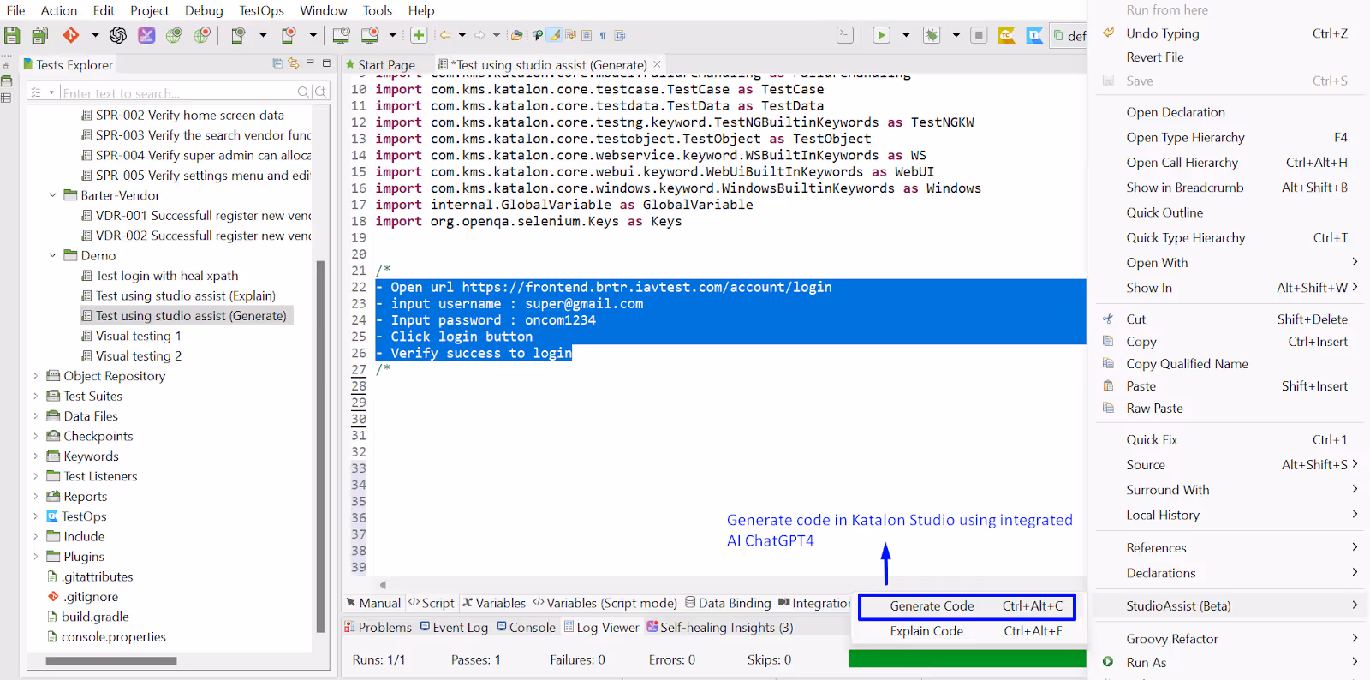Click the Mobile Spy device icon
This screenshot has width=1370, height=680.
(x=238, y=35)
